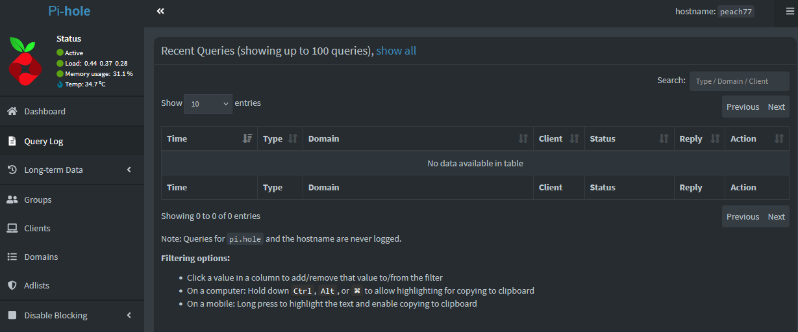Open the Show entries count dropdown
798x332 pixels.
coord(208,103)
